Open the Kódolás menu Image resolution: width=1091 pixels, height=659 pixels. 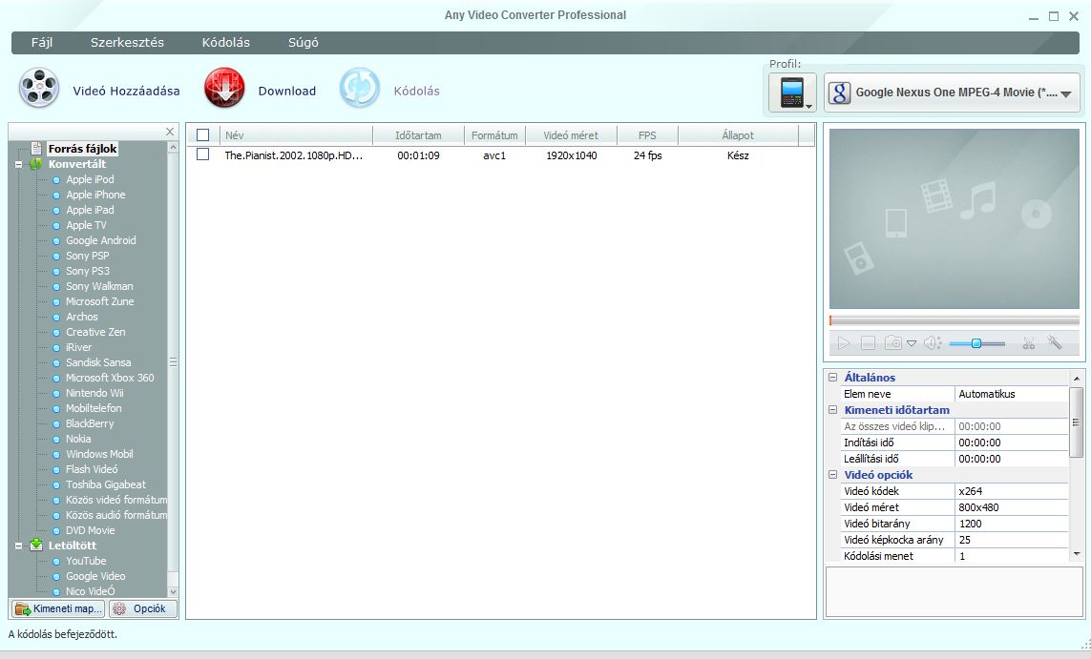[226, 42]
